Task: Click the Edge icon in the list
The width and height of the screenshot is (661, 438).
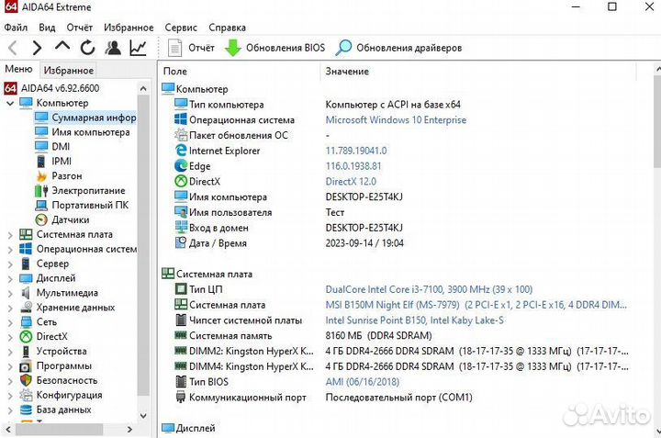Action: (181, 166)
